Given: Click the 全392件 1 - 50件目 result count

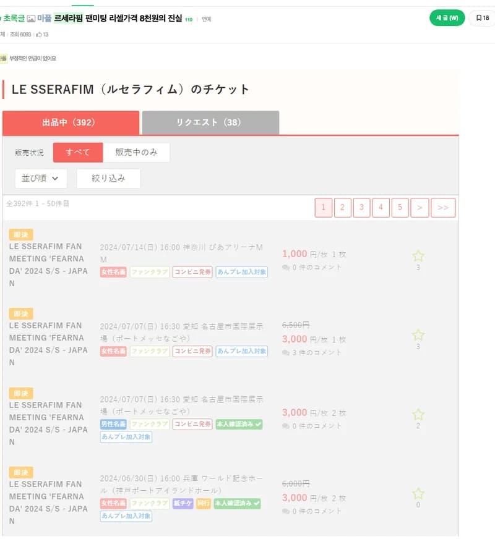Looking at the screenshot, I should tap(38, 203).
